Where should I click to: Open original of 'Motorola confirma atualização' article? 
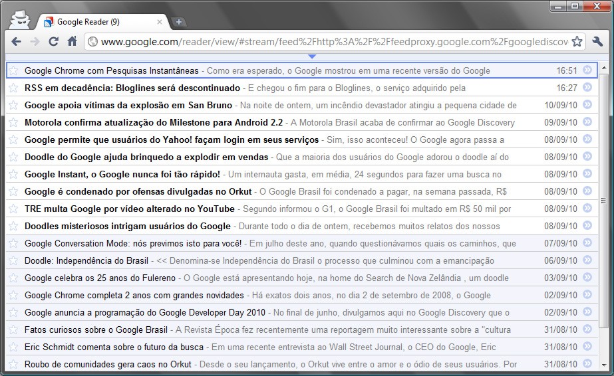coord(587,122)
